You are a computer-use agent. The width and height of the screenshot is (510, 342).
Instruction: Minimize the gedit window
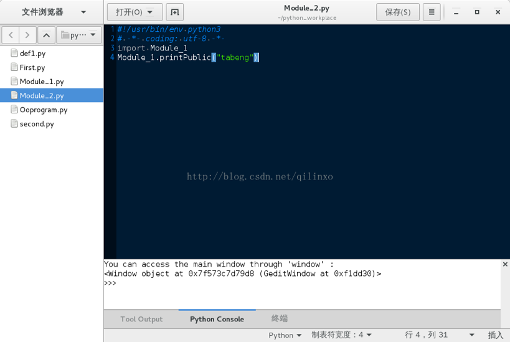pyautogui.click(x=456, y=12)
